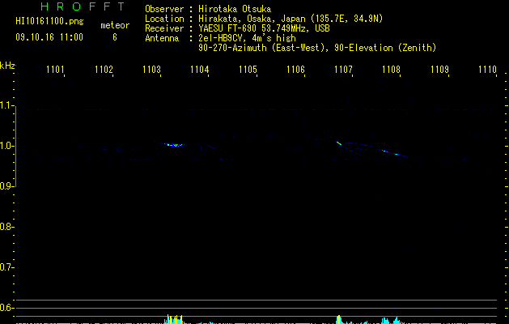Viewport: 509px width, 324px height.
Task: Click the meteor echo near 1103
Action: coord(174,145)
